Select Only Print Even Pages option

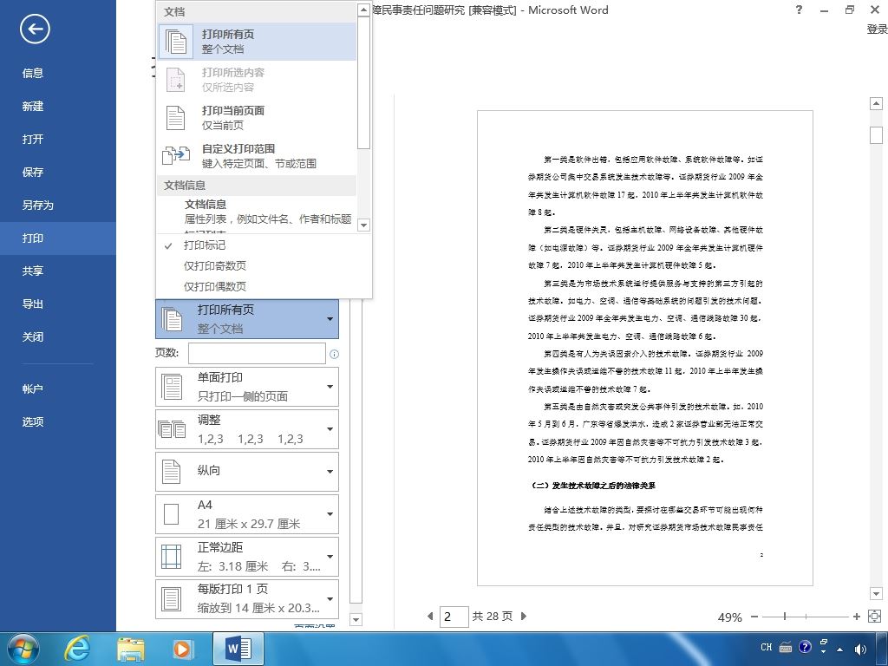pos(215,286)
